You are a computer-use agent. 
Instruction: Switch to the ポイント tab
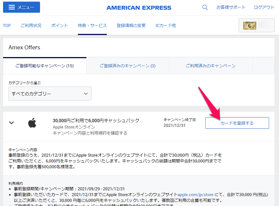click(x=59, y=26)
